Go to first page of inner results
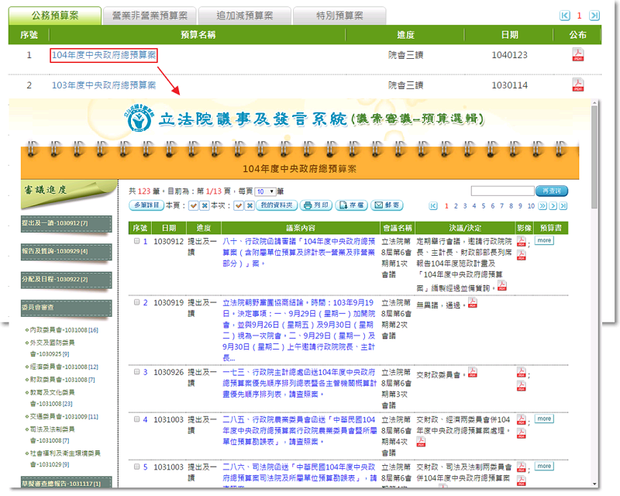 coord(434,206)
